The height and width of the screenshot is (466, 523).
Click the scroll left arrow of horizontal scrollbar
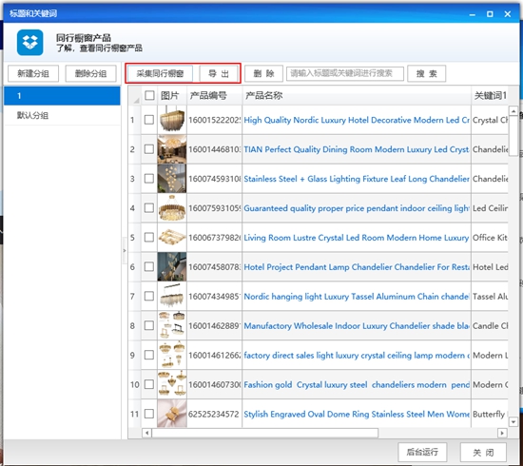[x=146, y=433]
